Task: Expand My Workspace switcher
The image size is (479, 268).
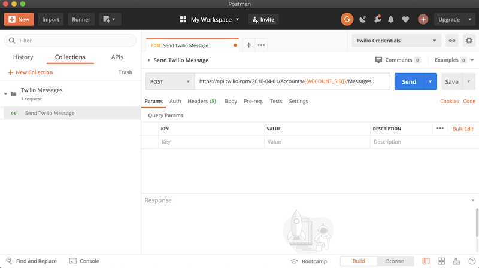Action: click(x=210, y=19)
